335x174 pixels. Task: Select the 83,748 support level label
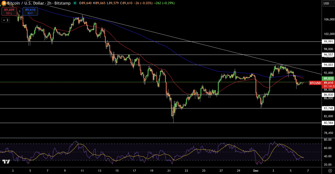(x=328, y=108)
